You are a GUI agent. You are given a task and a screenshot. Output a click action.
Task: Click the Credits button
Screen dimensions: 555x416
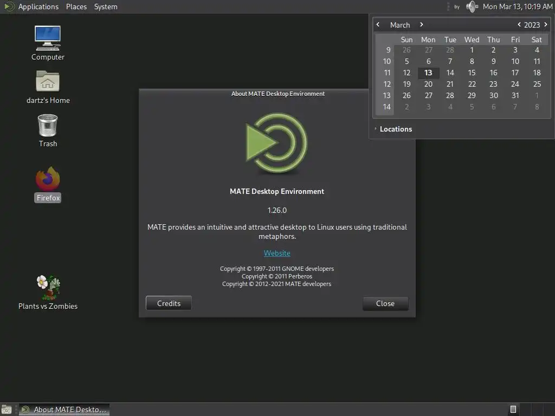(169, 303)
